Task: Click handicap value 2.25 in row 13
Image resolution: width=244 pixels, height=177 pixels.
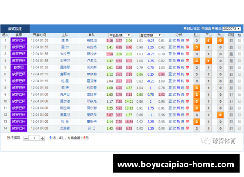Action: (151, 122)
